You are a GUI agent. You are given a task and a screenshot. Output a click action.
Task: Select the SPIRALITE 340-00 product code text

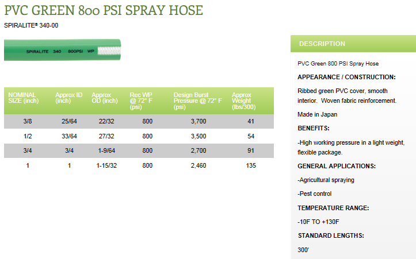point(31,25)
